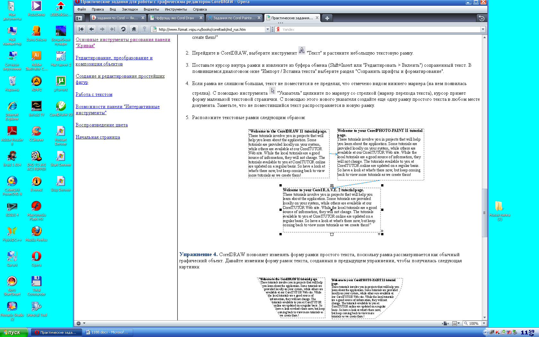
Task: Open the Home page button
Action: [134, 29]
